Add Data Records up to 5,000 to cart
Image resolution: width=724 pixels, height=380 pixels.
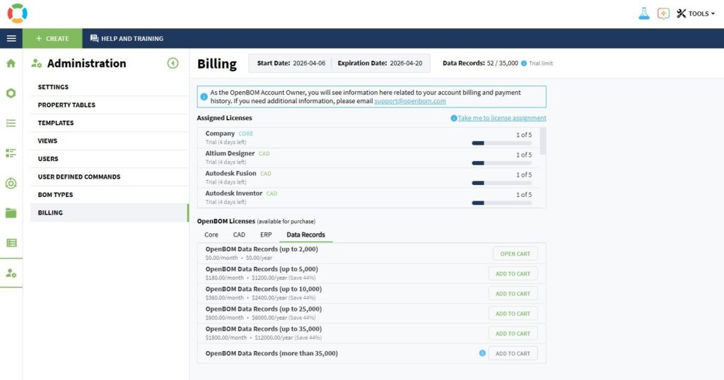tap(513, 273)
